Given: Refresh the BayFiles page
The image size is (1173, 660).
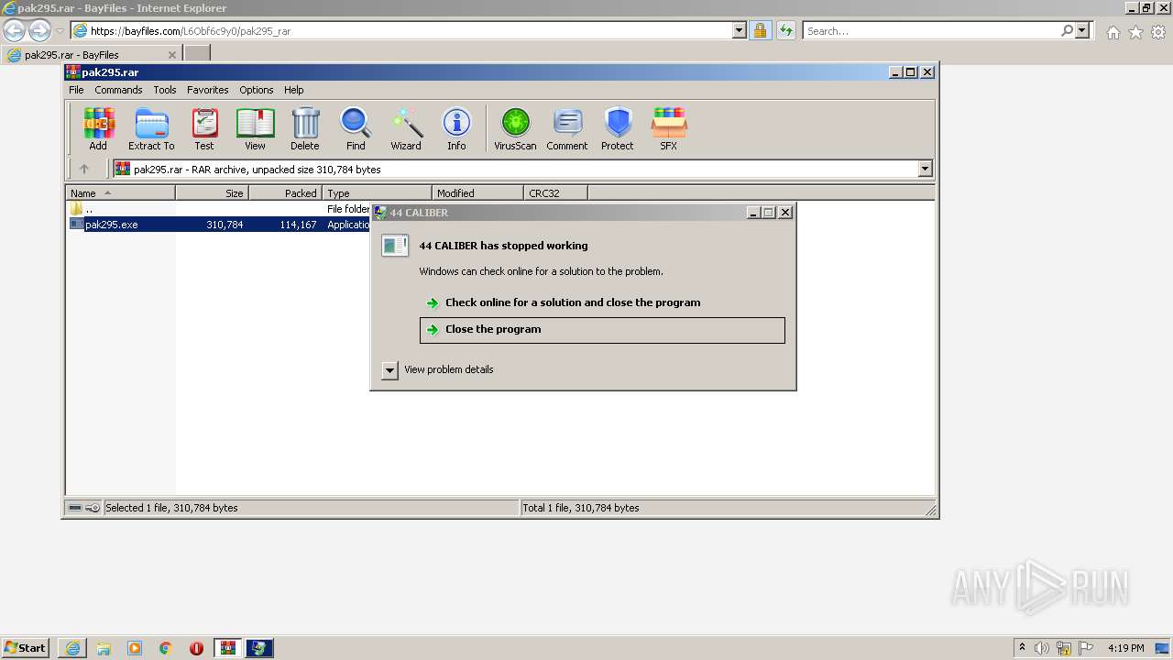Looking at the screenshot, I should 785,30.
